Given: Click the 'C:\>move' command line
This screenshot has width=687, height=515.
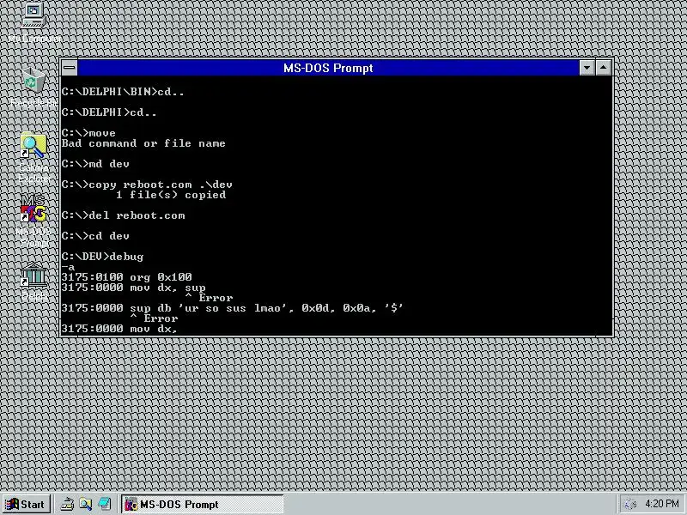Looking at the screenshot, I should (x=88, y=133).
